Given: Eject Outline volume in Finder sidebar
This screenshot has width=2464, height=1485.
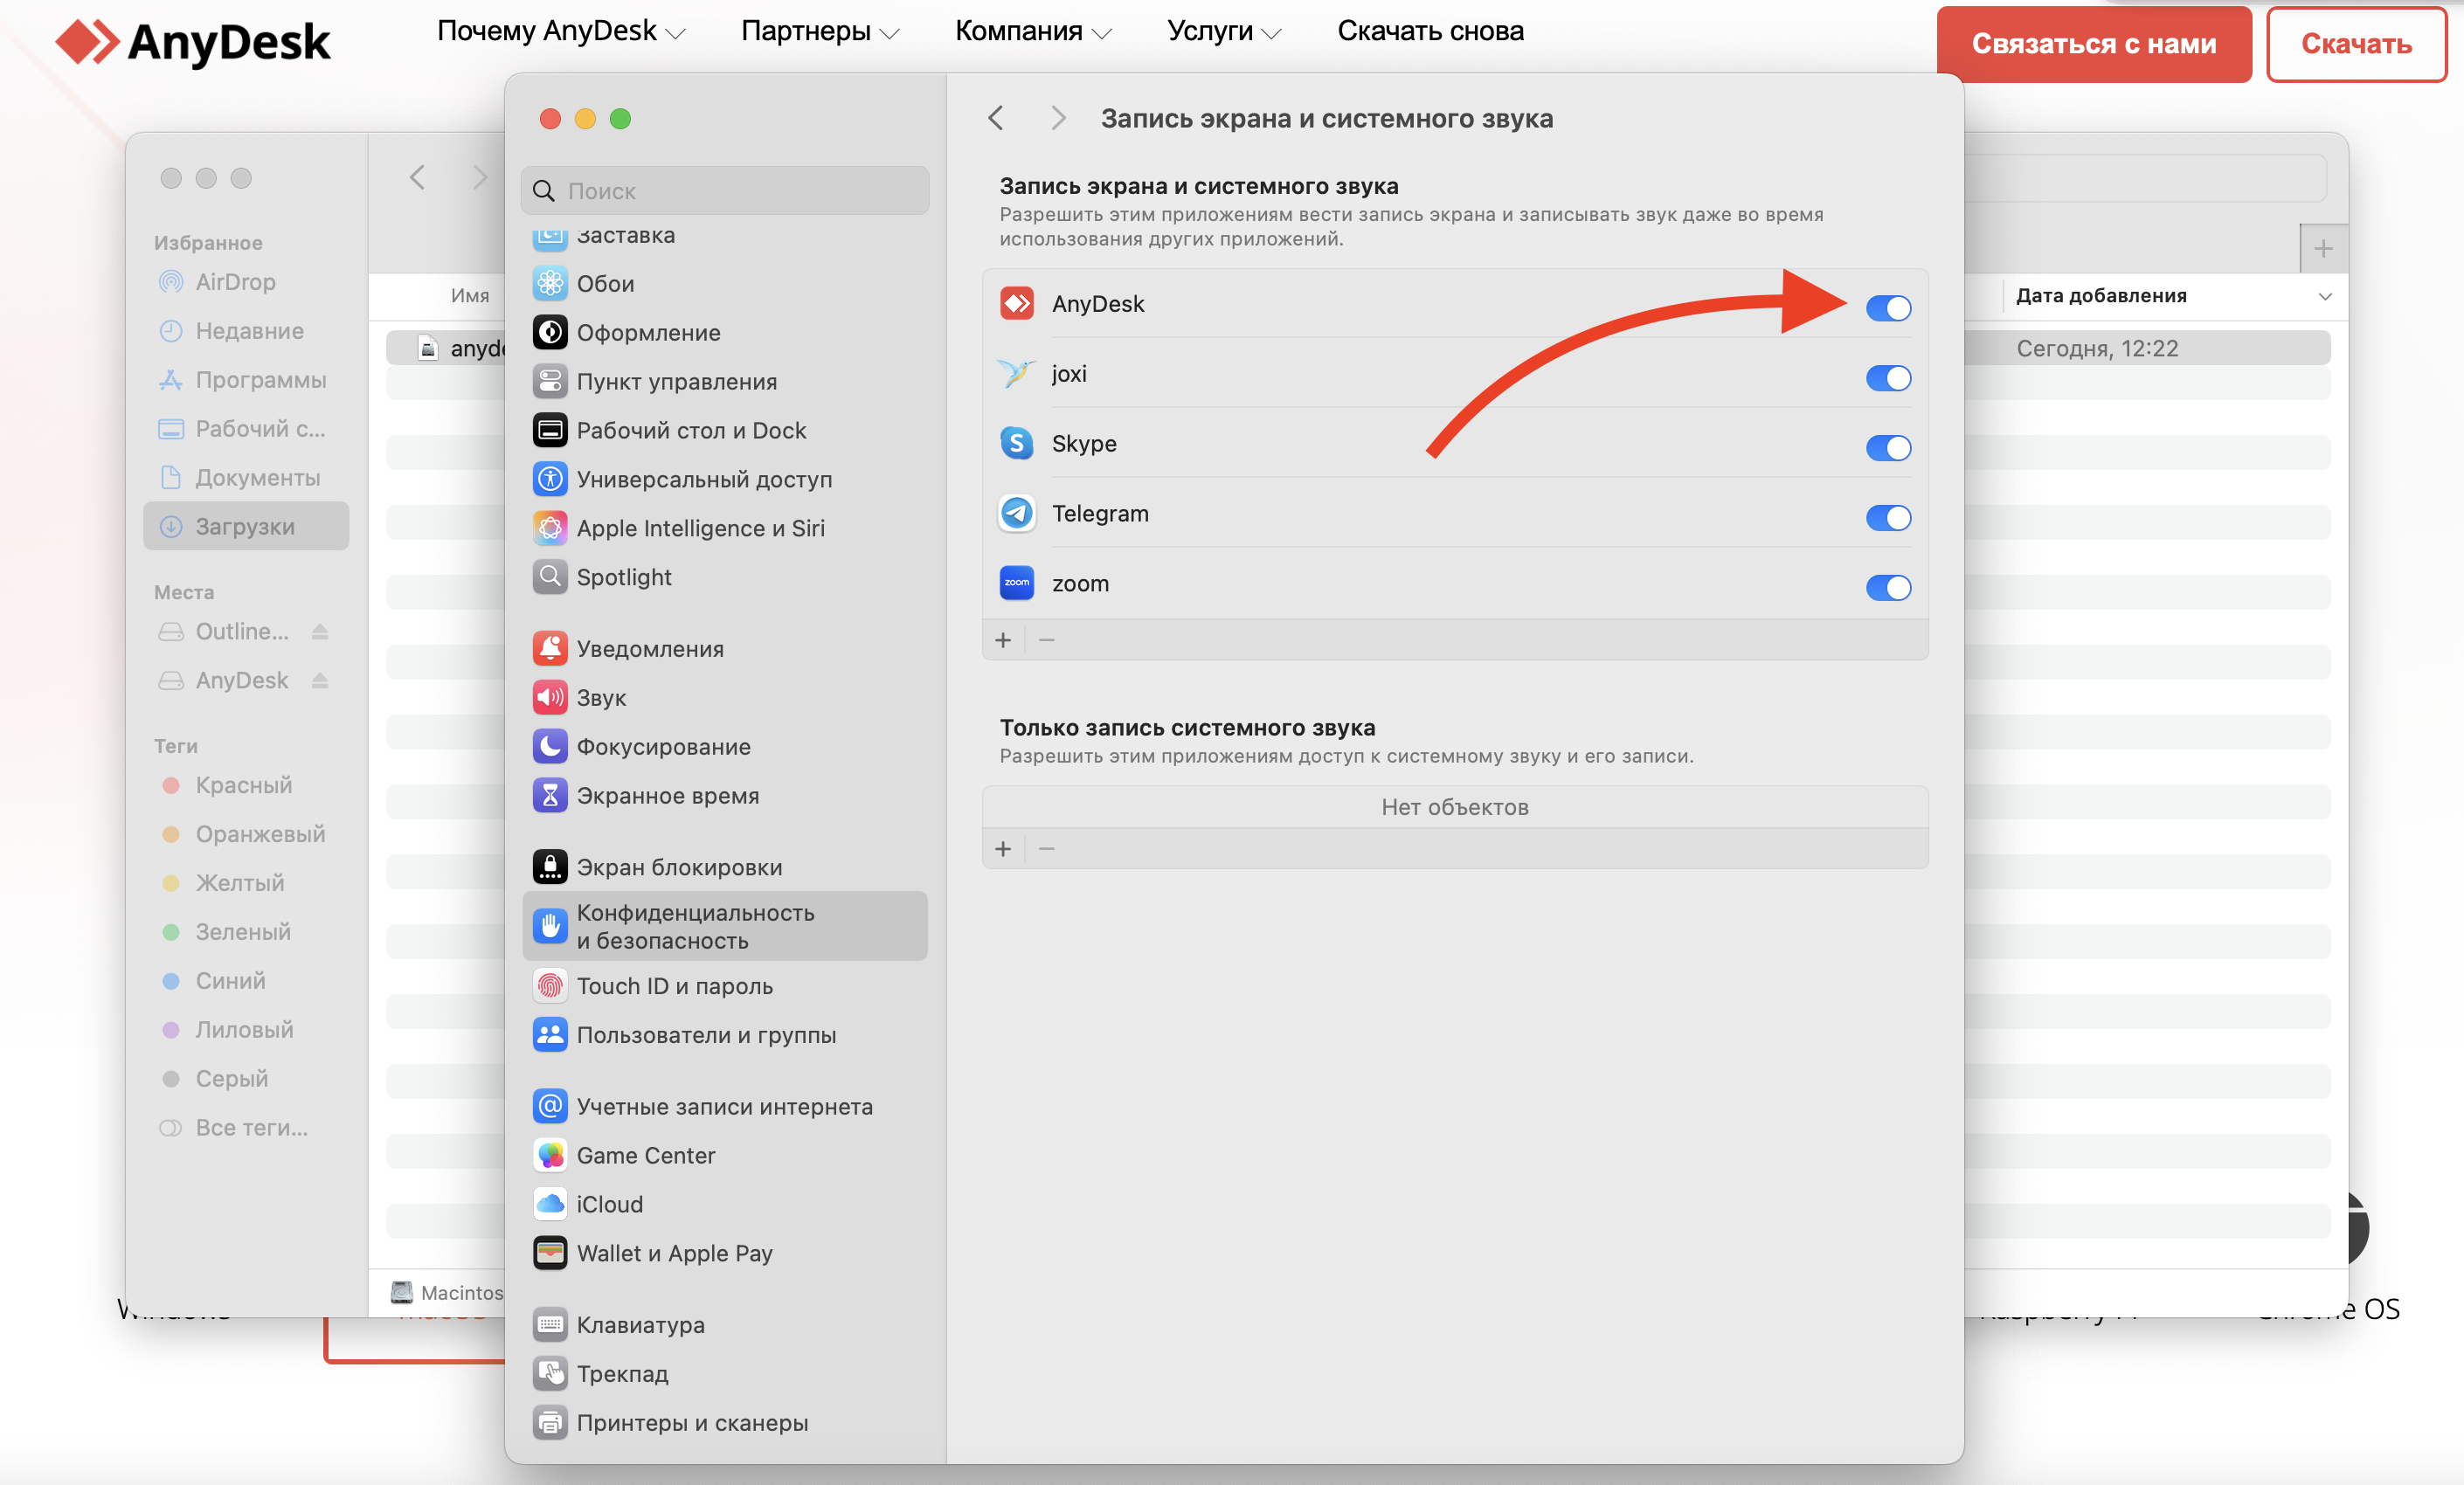Looking at the screenshot, I should pos(320,632).
